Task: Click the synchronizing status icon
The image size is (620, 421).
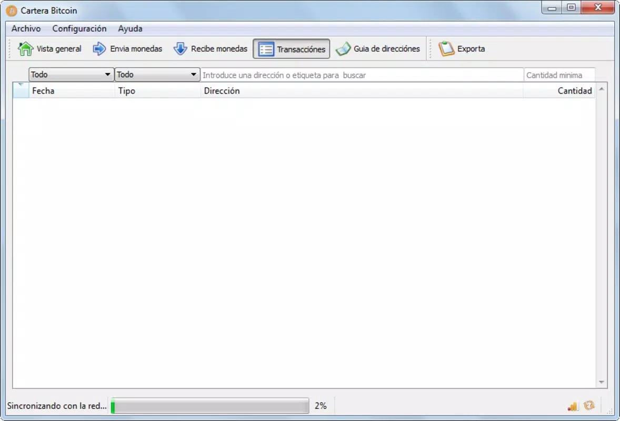Action: (589, 405)
